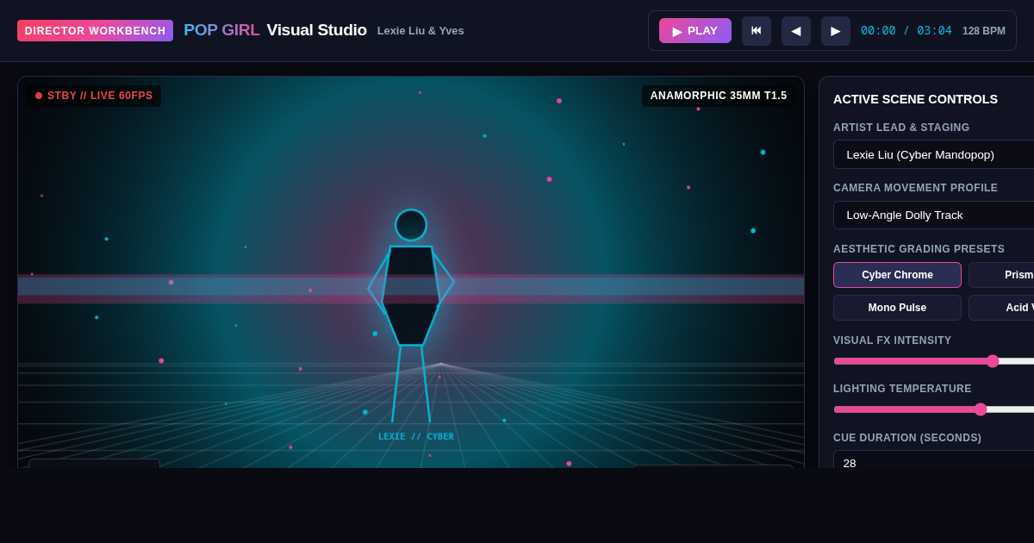Click the Active Scene Controls heading

(x=915, y=99)
